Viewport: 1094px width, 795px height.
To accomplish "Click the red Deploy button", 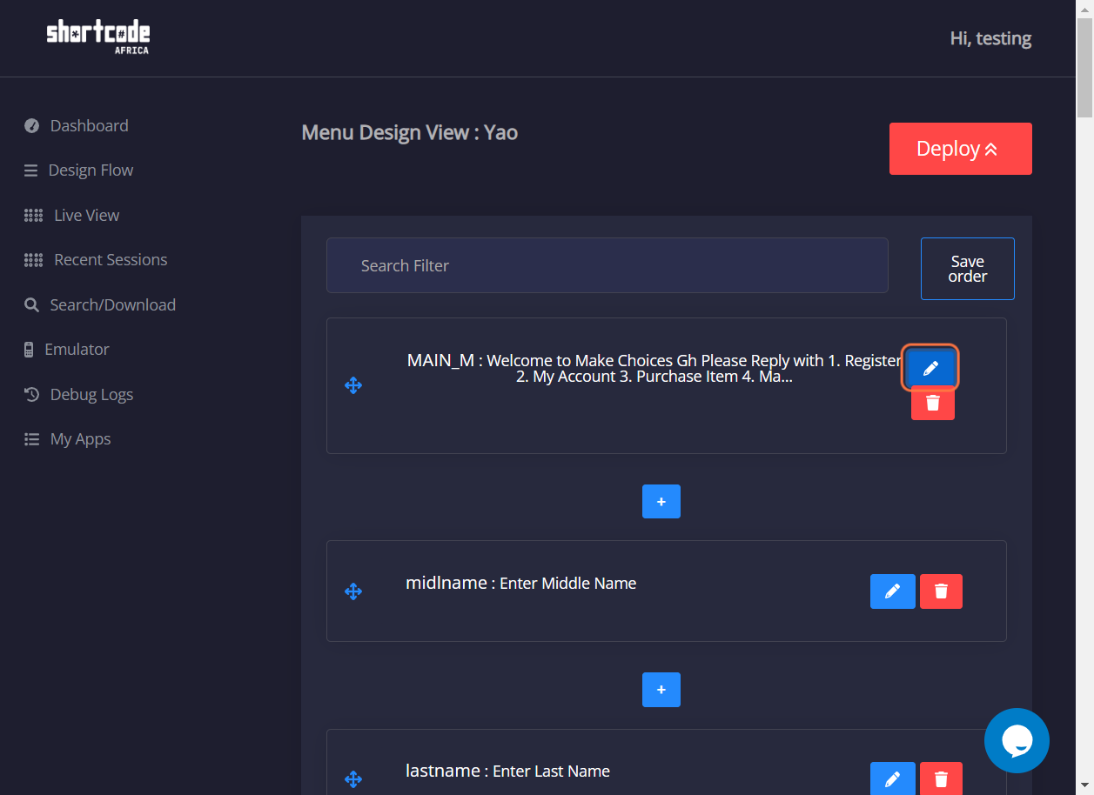I will (x=961, y=149).
